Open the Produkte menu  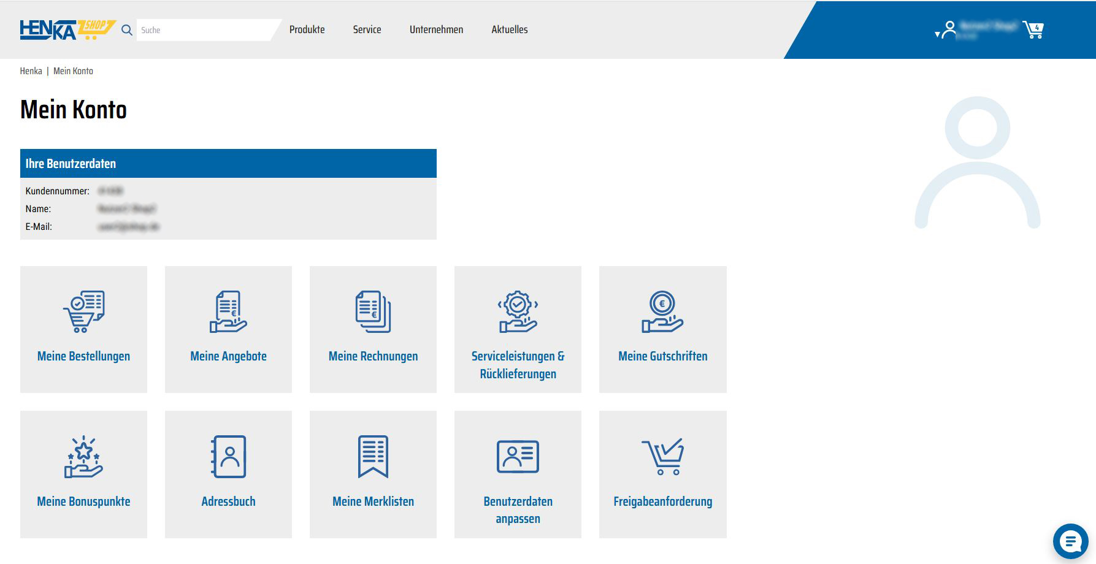307,29
